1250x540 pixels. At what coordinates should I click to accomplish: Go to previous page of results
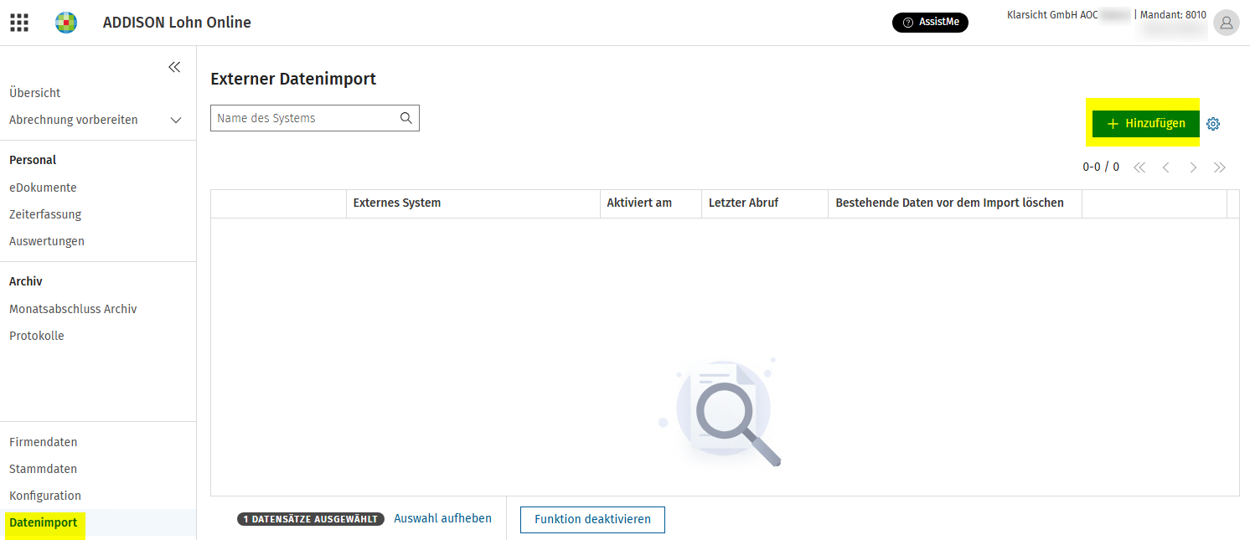1165,167
